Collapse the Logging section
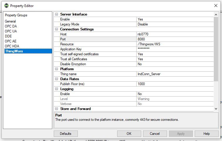The height and width of the screenshot is (141, 222). pyautogui.click(x=56, y=89)
